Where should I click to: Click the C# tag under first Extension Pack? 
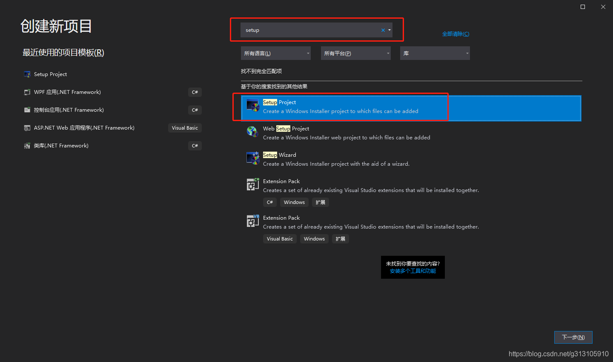click(270, 202)
